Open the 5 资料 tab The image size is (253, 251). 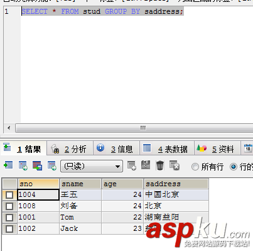pos(217,148)
